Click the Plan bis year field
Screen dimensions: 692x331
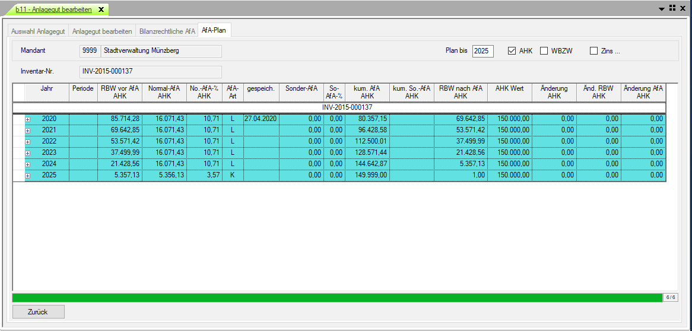tap(483, 51)
